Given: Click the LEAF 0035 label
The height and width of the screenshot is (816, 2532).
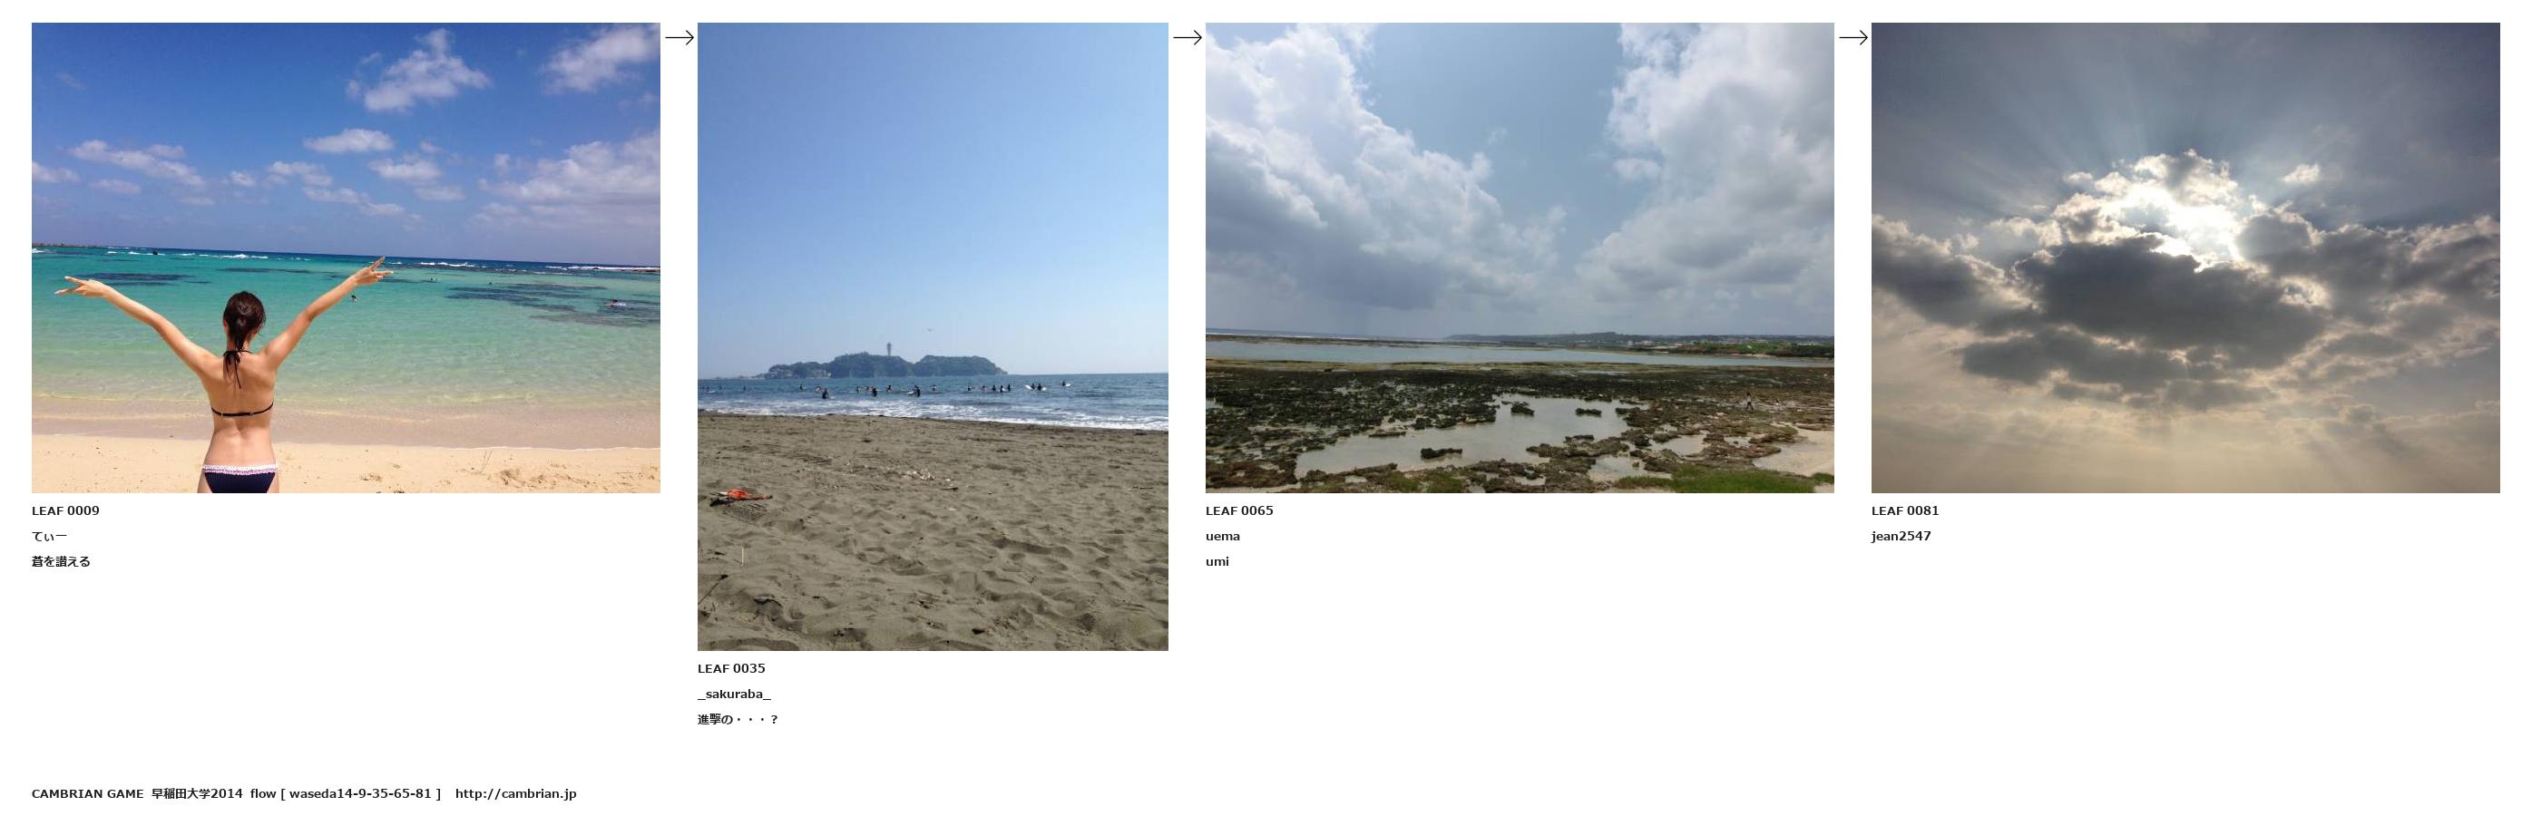Looking at the screenshot, I should [731, 669].
